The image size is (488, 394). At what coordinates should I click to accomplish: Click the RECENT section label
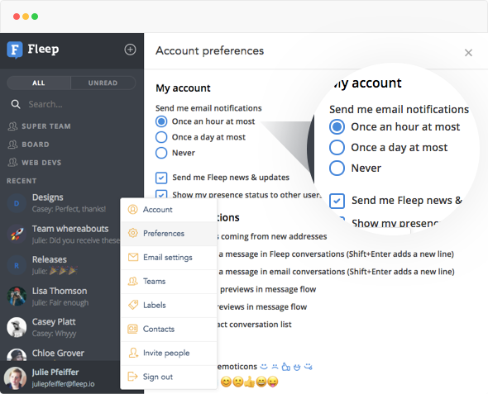pyautogui.click(x=22, y=181)
